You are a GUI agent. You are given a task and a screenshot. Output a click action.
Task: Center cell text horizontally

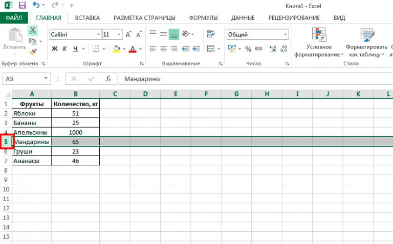tap(163, 49)
